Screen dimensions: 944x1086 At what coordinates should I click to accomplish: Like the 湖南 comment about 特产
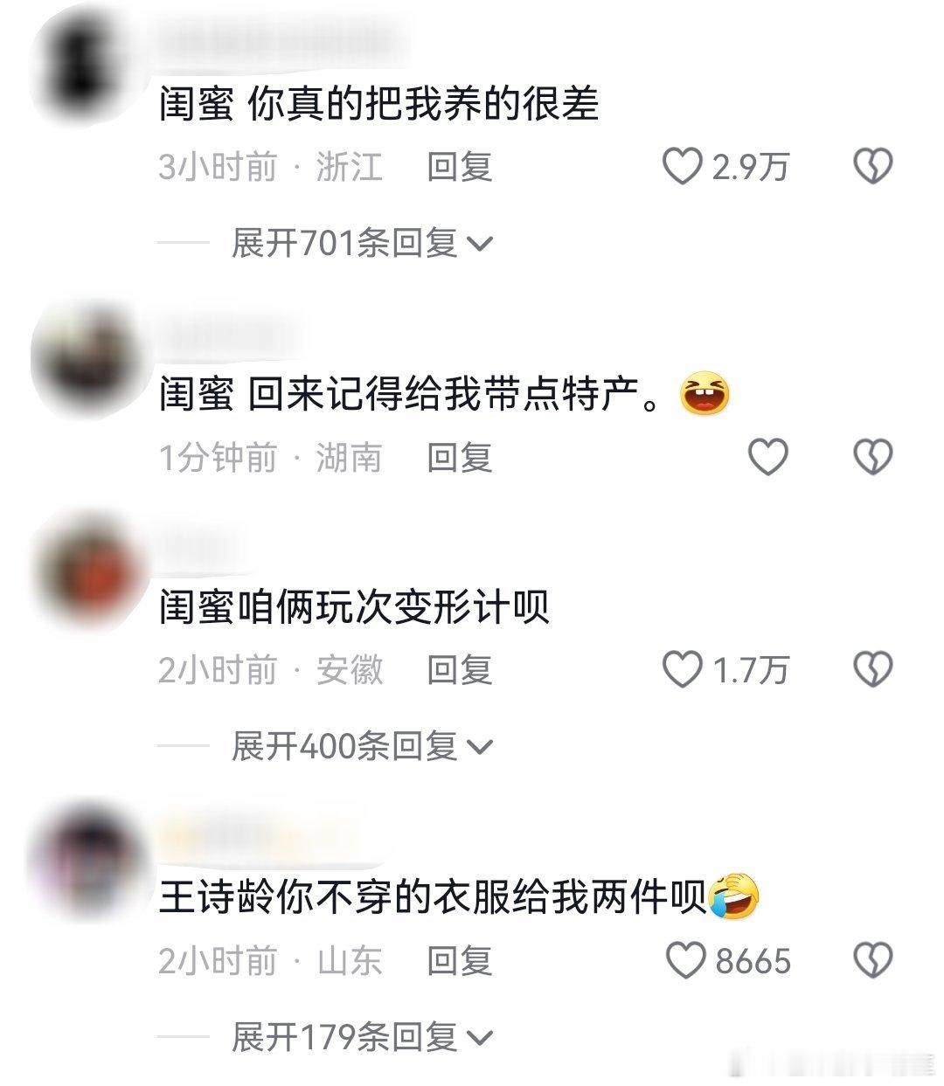pyautogui.click(x=768, y=457)
